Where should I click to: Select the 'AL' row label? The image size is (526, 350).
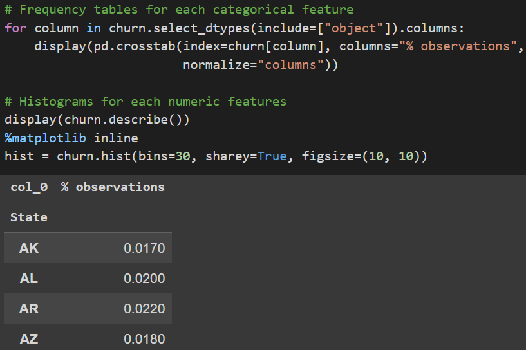[x=29, y=278]
